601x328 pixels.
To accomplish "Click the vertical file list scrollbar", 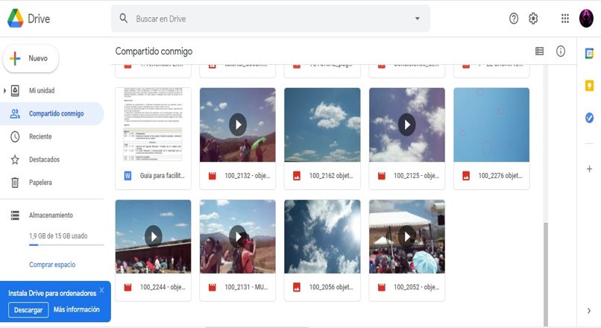I will click(x=546, y=274).
